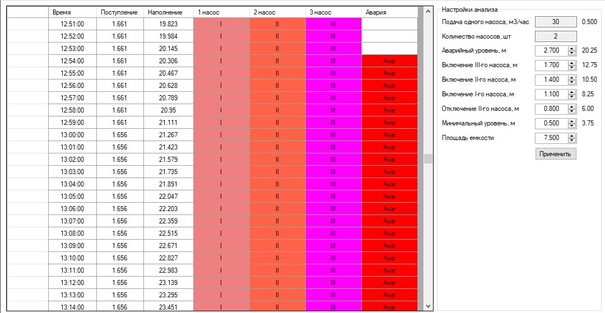The width and height of the screenshot is (605, 313).
Task: Select time cell 13:09:00
Action: 72,246
